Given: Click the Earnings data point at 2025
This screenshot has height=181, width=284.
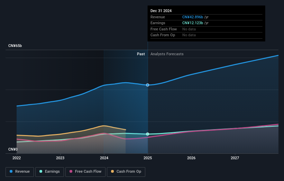Looking at the screenshot, I should [148, 134].
